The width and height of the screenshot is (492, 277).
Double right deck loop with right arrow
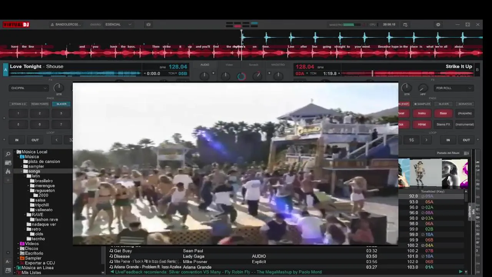(x=426, y=140)
